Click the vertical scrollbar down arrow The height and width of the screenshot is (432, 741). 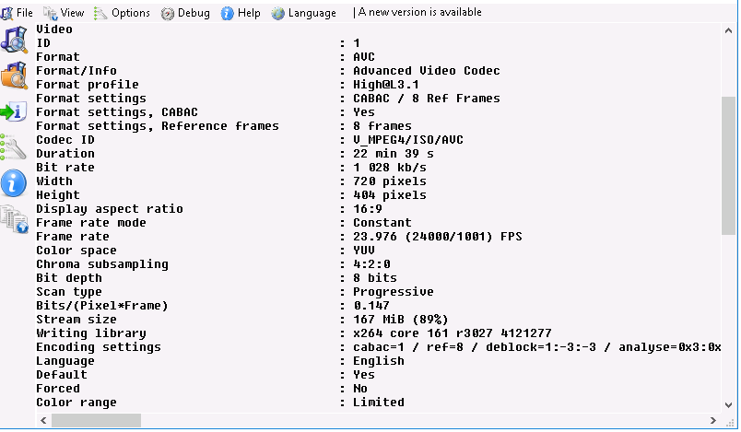[728, 405]
